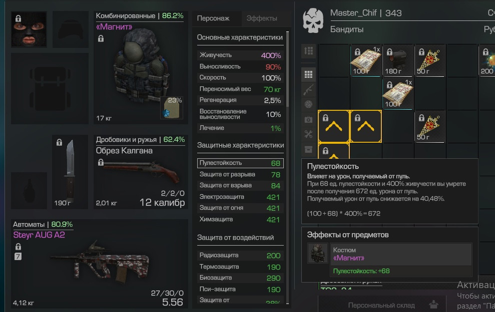Select the wrench tools filter icon

point(308,134)
